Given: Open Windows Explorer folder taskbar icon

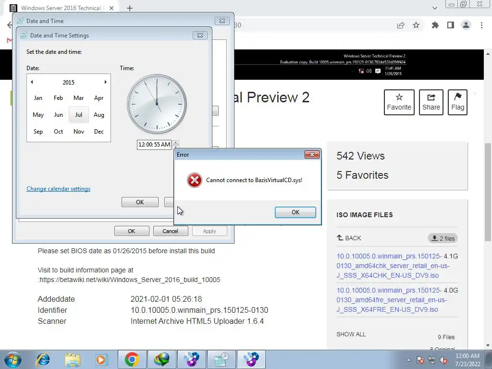Looking at the screenshot, I should click(73, 359).
